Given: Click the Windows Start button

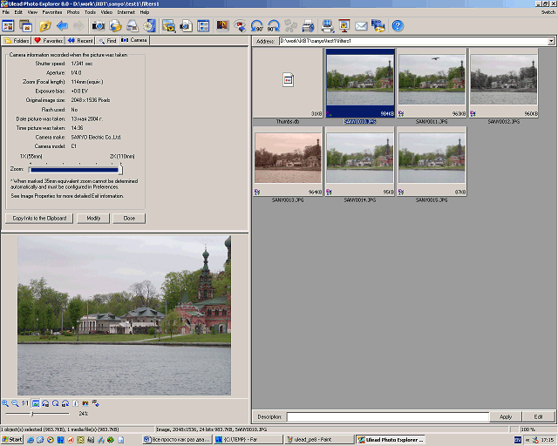Looking at the screenshot, I should tap(12, 440).
